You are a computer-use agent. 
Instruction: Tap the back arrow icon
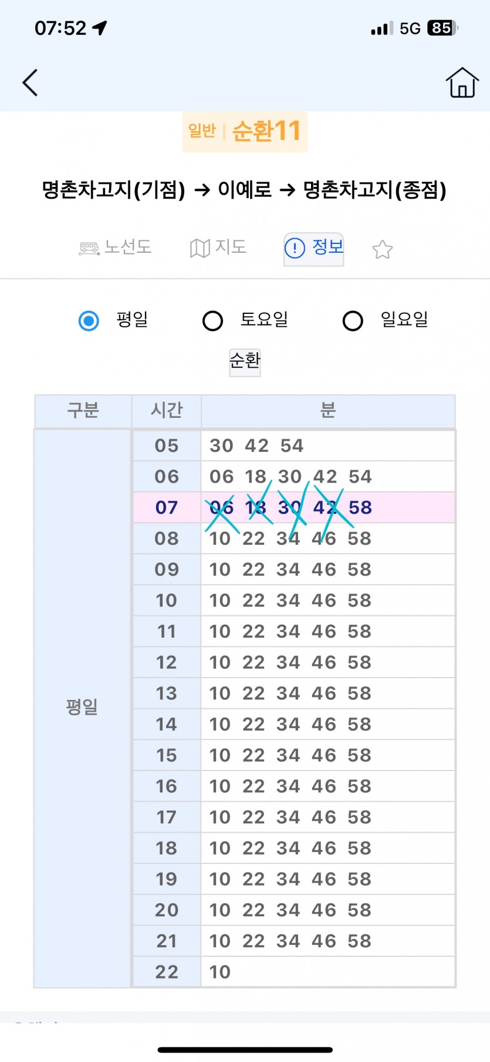coord(30,82)
